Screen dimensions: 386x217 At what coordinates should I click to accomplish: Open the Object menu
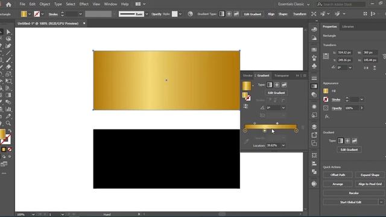(x=45, y=4)
